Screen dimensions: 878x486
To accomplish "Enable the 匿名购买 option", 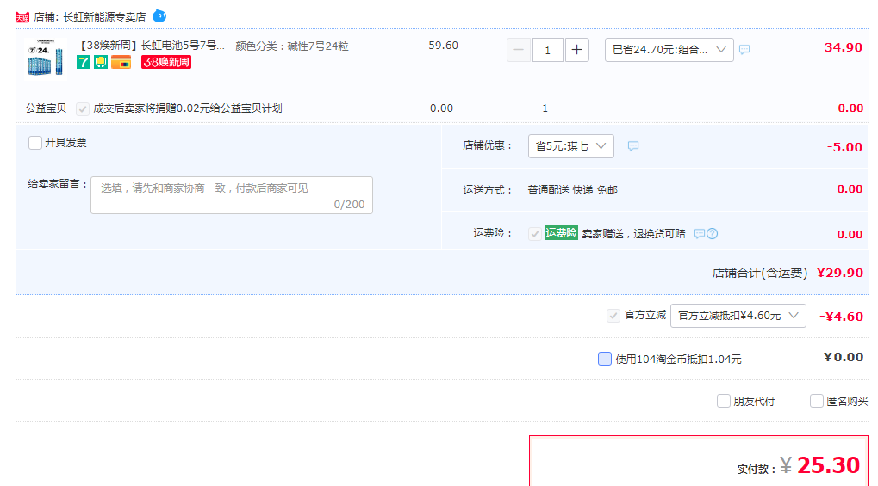I will pyautogui.click(x=817, y=401).
